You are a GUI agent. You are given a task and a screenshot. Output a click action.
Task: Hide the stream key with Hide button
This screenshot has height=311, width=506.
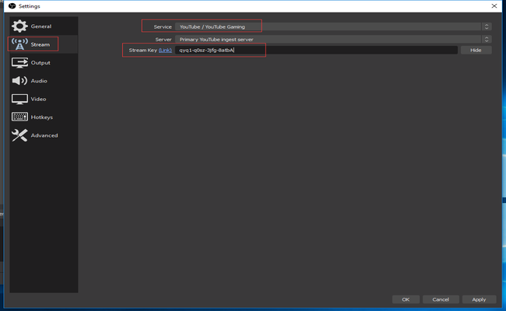coord(476,50)
